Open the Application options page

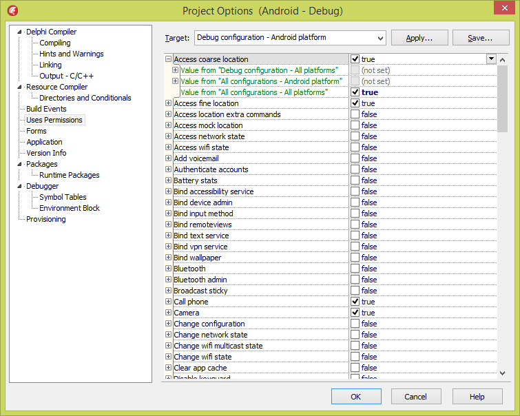[45, 142]
